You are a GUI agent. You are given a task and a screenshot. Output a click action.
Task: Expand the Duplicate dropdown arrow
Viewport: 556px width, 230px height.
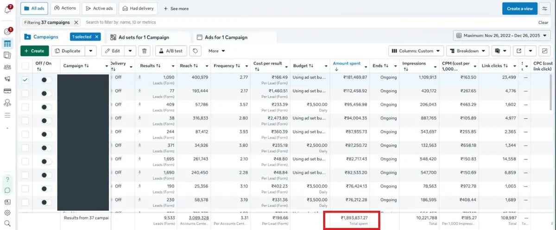[92, 51]
